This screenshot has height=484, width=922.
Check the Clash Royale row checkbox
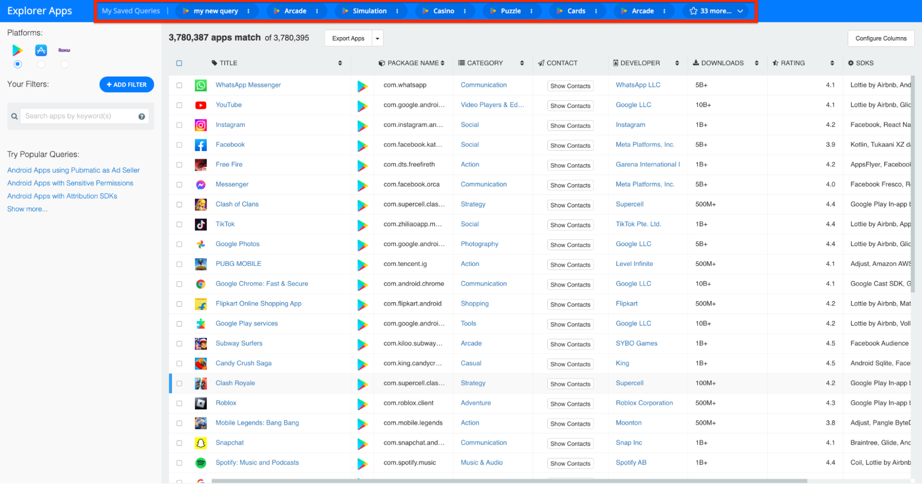179,384
